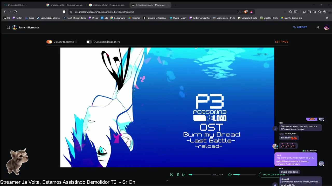The image size is (332, 186).
Task: Skip to previous track in media player
Action: pos(172,175)
